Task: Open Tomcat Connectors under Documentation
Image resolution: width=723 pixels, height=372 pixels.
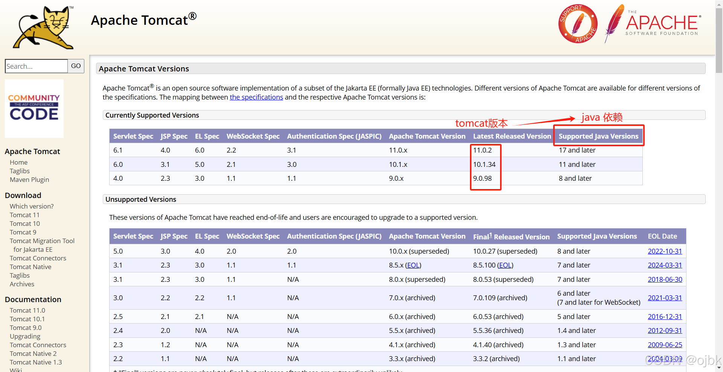Action: click(x=38, y=345)
